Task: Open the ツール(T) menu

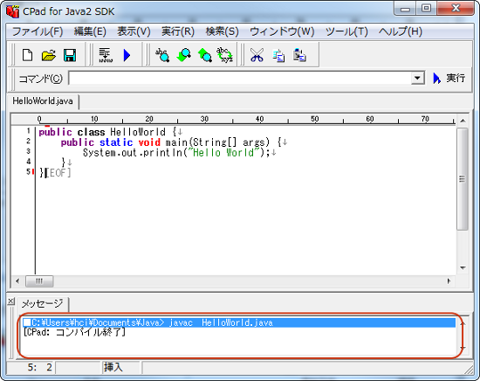Action: (346, 31)
